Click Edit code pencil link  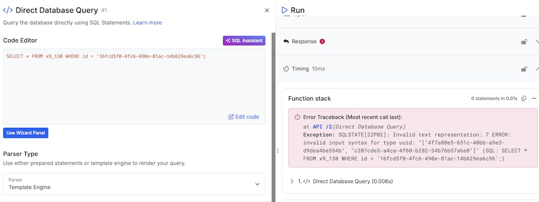click(x=244, y=117)
